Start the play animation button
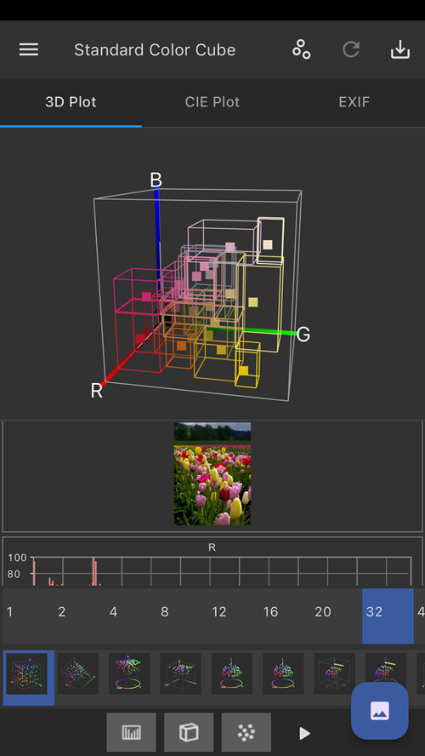 coord(304,733)
